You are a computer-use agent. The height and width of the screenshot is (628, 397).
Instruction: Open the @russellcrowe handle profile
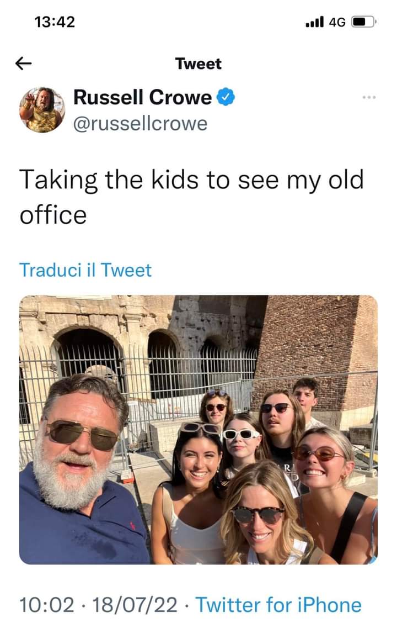(x=140, y=124)
